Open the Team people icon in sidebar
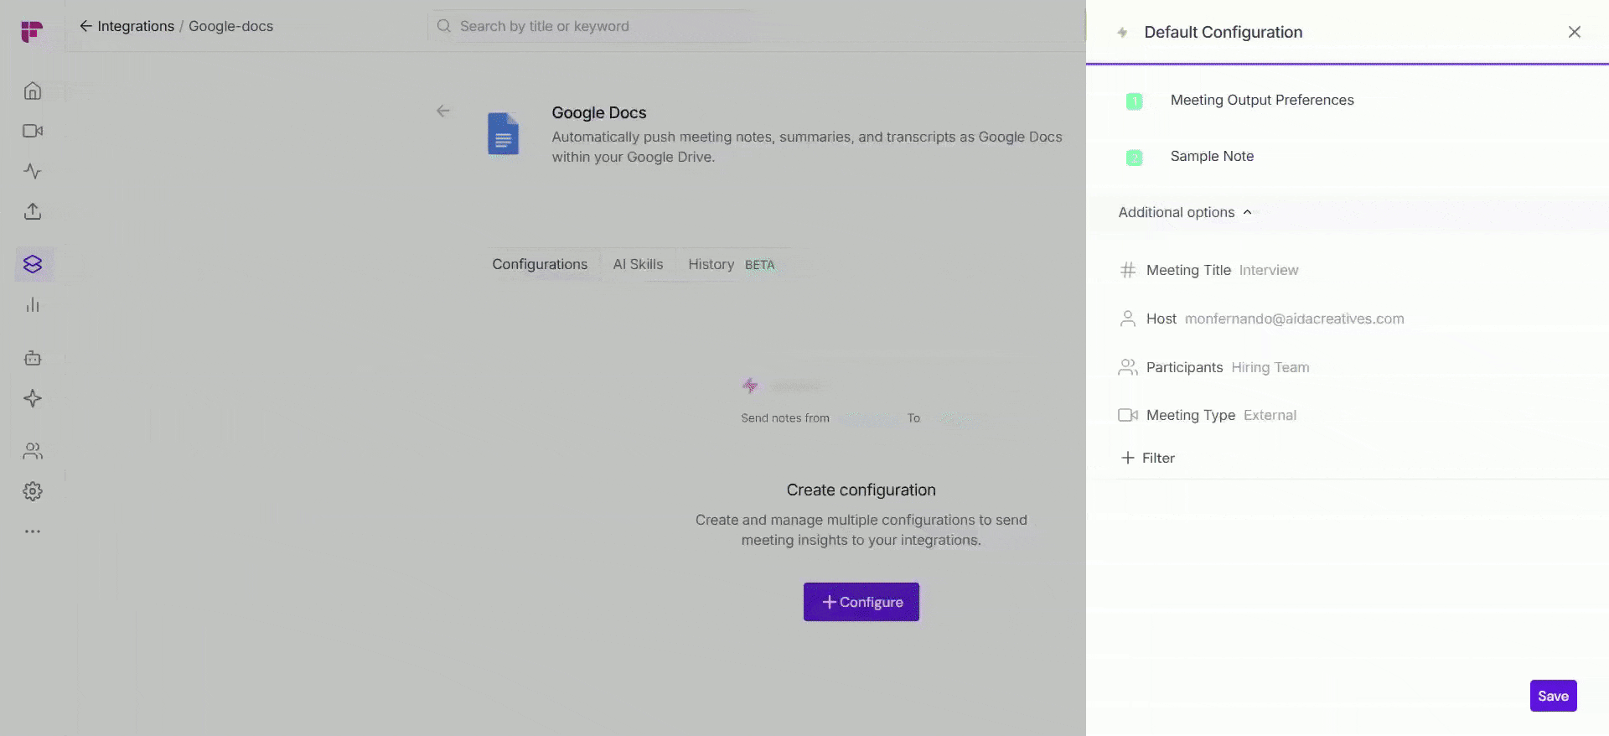Image resolution: width=1609 pixels, height=736 pixels. click(x=33, y=451)
